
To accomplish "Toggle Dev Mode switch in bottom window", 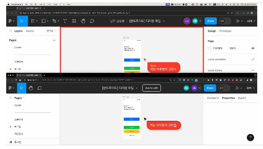I will 224,88.
